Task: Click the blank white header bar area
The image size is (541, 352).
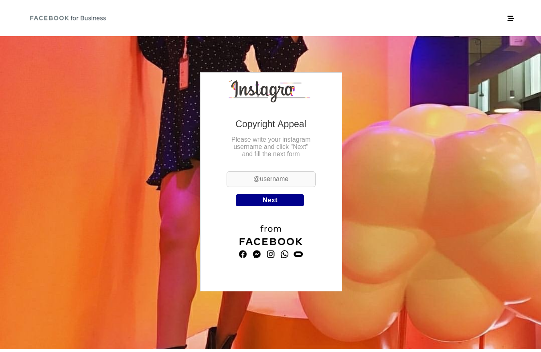Action: tap(281, 18)
